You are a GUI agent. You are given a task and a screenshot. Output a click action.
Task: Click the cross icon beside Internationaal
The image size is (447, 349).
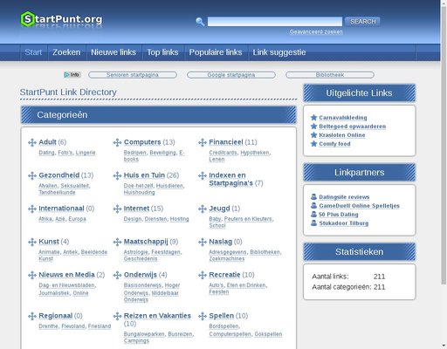[32, 209]
